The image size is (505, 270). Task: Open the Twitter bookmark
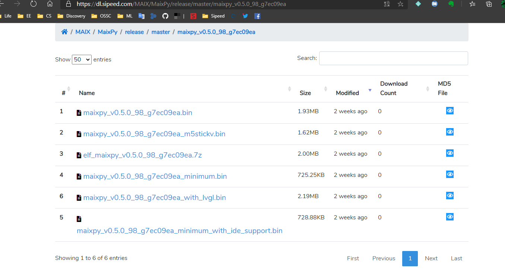pyautogui.click(x=245, y=16)
